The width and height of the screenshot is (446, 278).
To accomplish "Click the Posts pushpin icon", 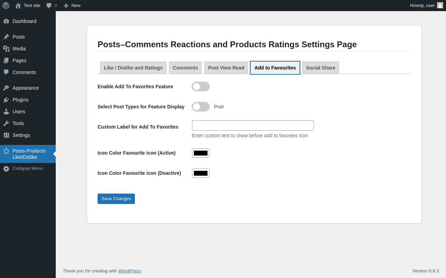I will tap(6, 37).
